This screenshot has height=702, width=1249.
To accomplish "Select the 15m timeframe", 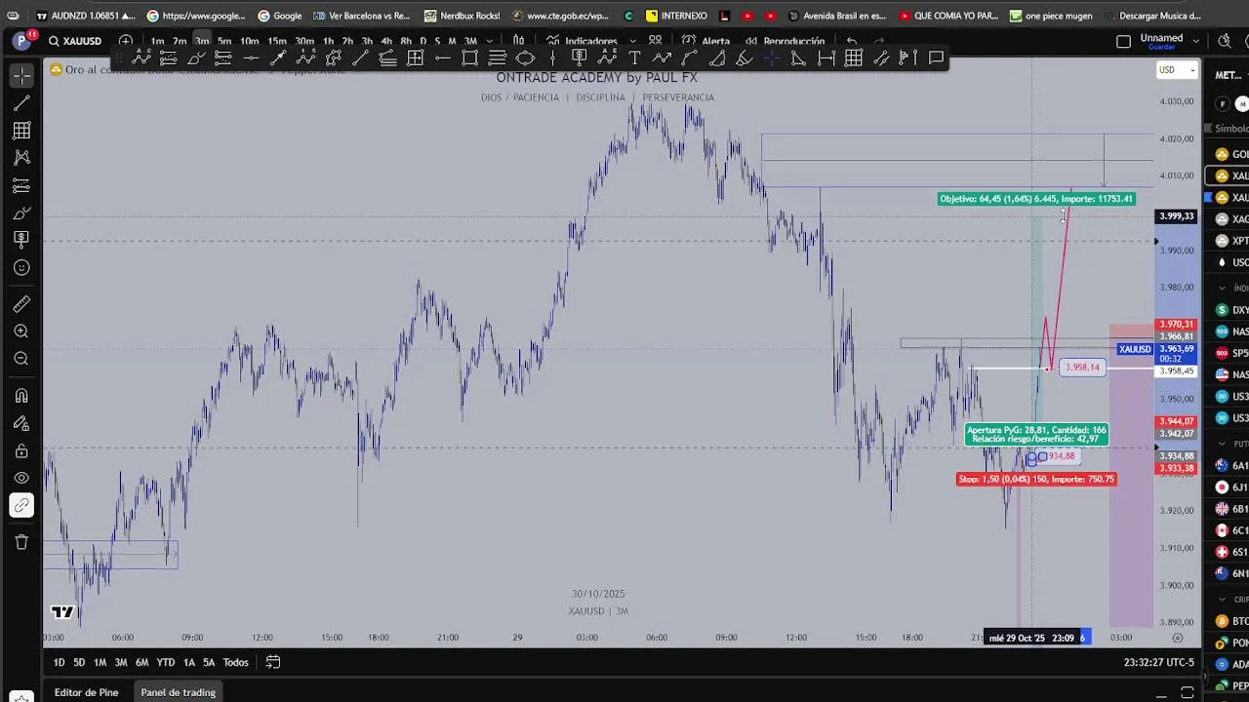I will point(276,41).
